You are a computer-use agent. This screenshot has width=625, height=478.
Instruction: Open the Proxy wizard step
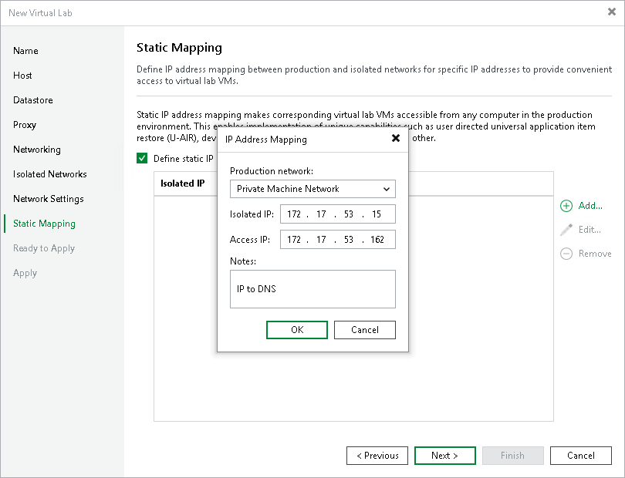(x=25, y=125)
